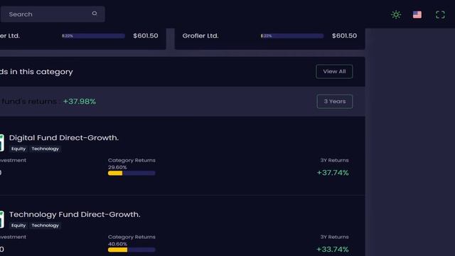Select Equity tag under Digital Fund
Viewport: 455px width, 256px height.
click(18, 149)
